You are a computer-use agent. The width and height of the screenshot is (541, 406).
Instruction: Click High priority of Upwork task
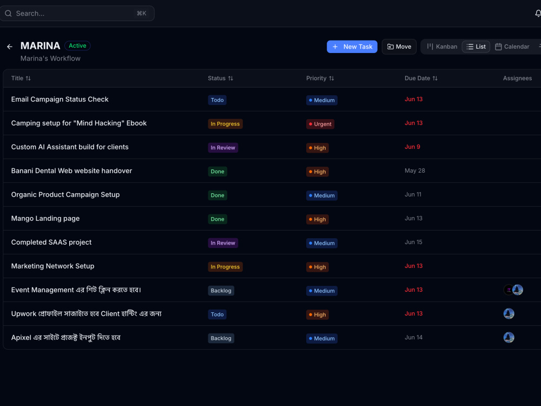tap(318, 315)
